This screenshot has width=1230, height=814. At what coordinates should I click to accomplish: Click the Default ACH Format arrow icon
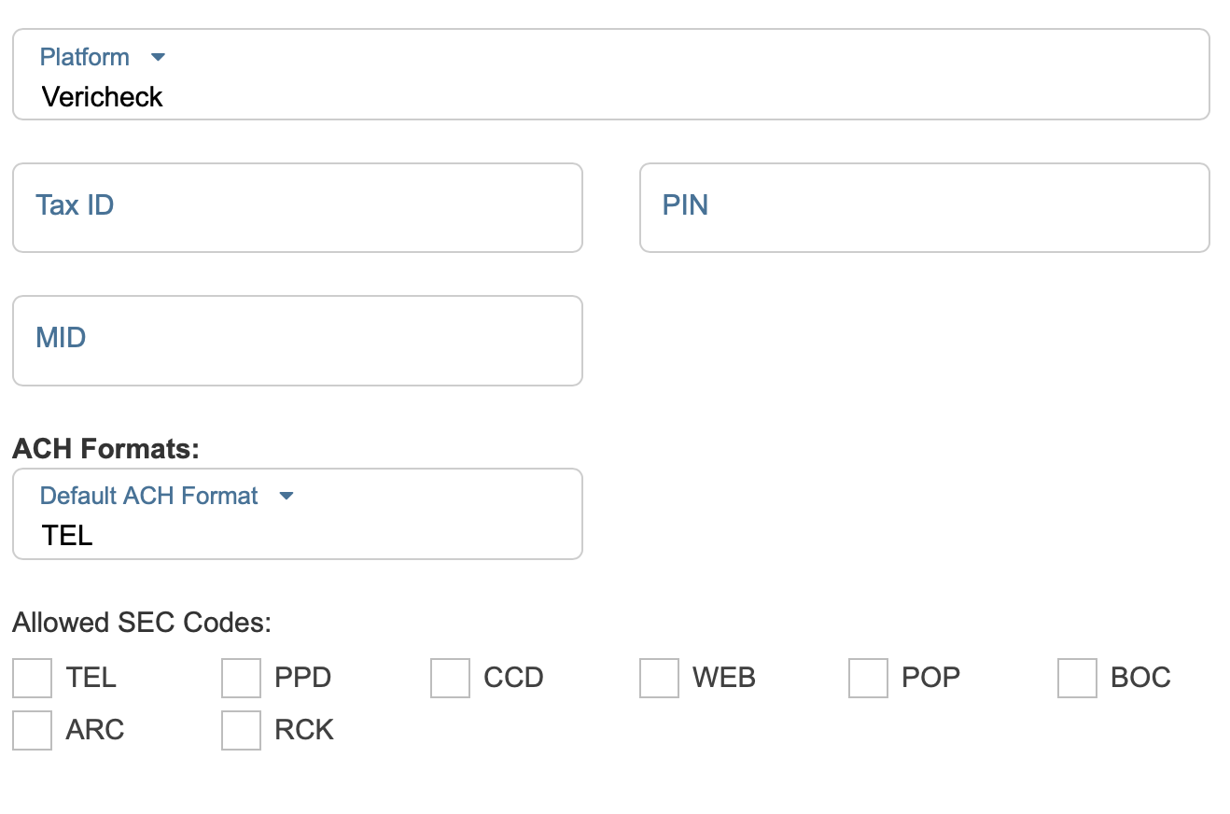tap(287, 496)
